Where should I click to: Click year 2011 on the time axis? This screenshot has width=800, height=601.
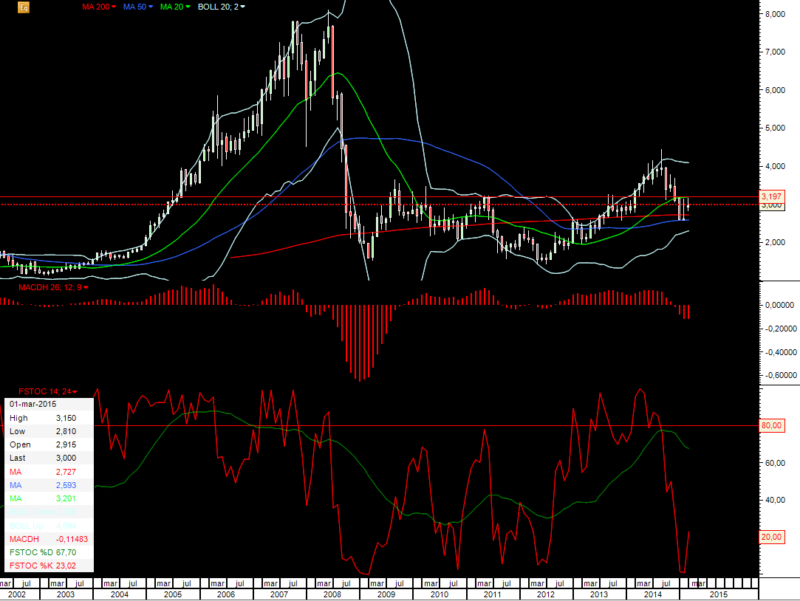[x=492, y=594]
